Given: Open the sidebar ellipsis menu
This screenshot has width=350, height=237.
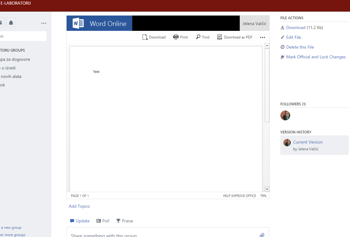Looking at the screenshot, I should click(44, 23).
